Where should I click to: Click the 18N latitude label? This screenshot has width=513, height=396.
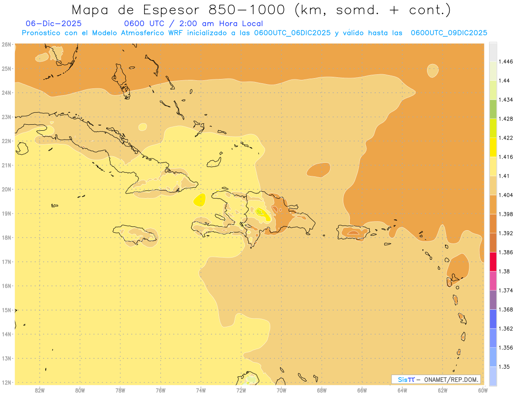[6, 238]
